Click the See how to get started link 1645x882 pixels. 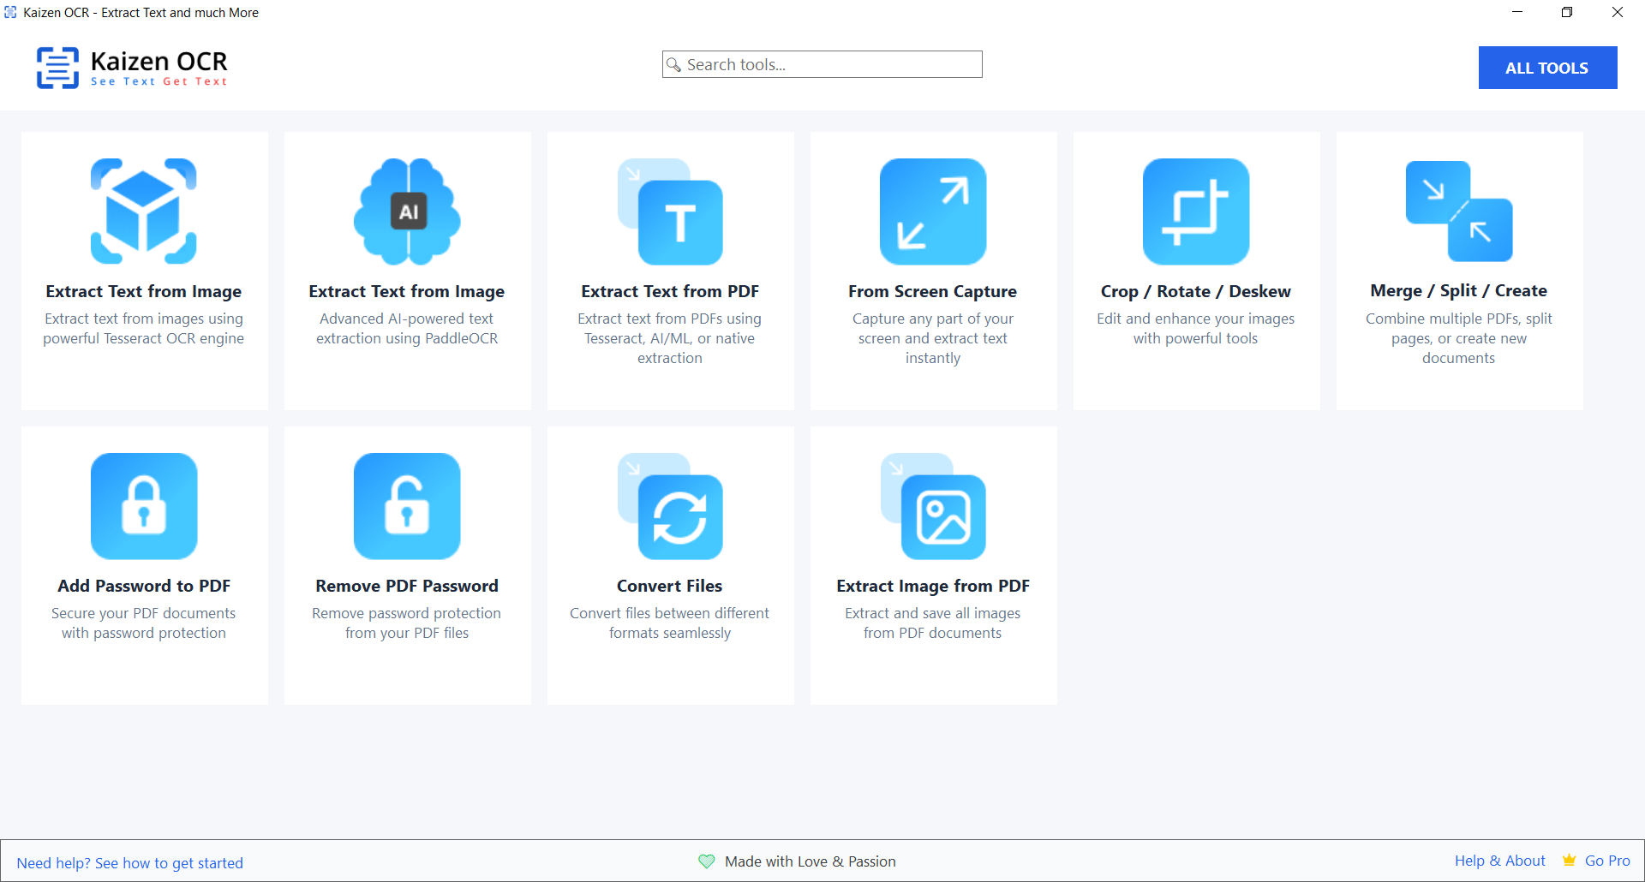(x=169, y=863)
